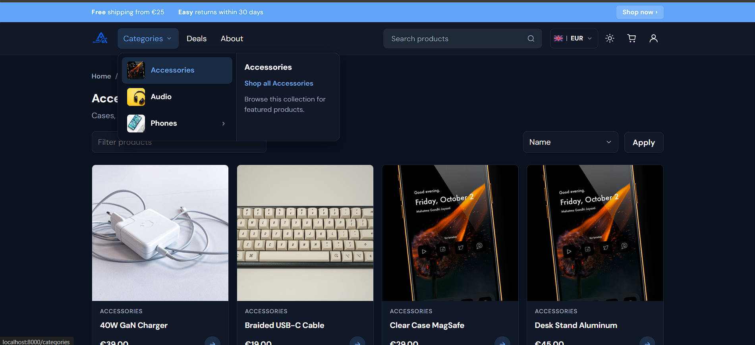Click the "Easy returns within 30 days" banner text
Image resolution: width=755 pixels, height=345 pixels.
(x=221, y=12)
